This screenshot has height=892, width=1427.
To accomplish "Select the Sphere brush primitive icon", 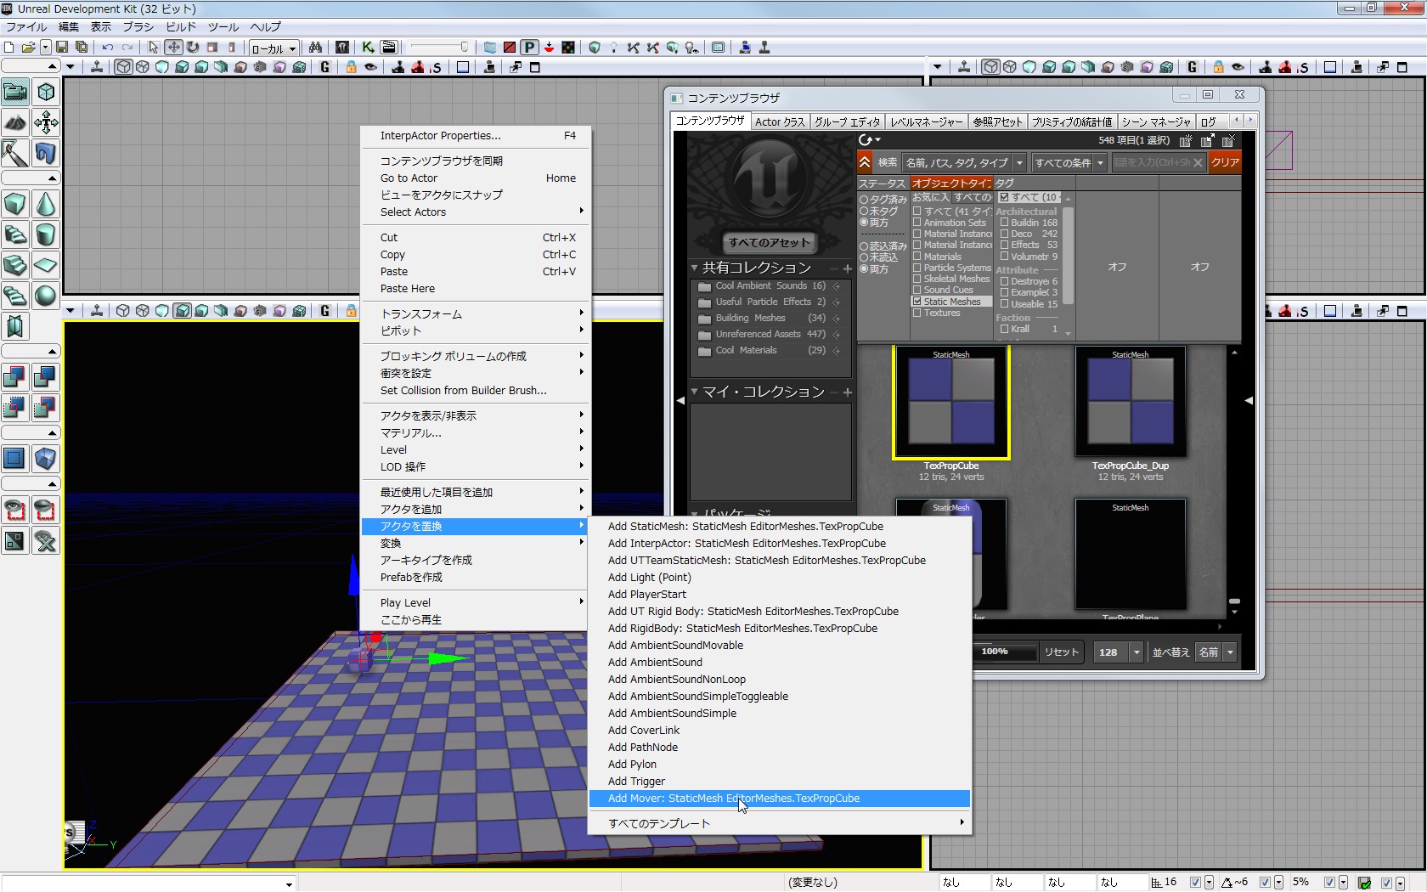I will pos(46,296).
